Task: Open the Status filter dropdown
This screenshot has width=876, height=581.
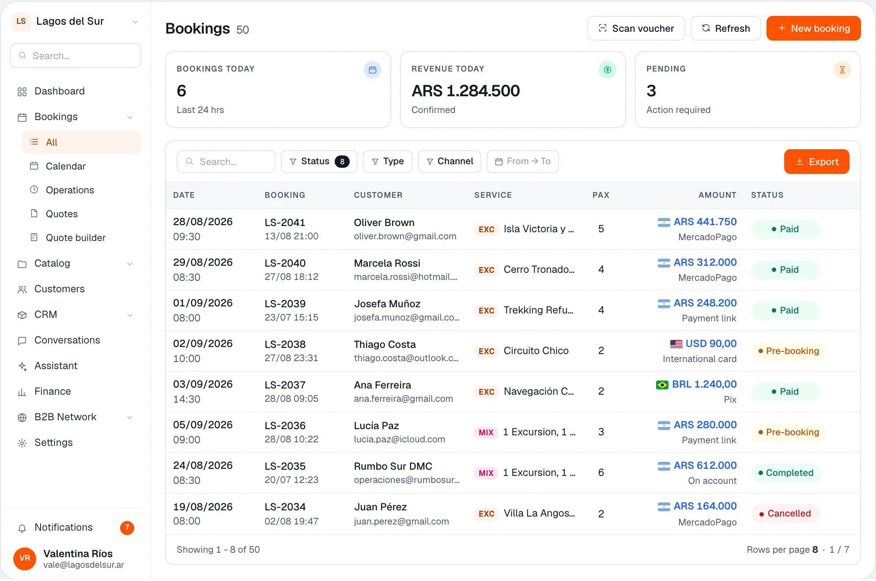Action: pos(319,162)
